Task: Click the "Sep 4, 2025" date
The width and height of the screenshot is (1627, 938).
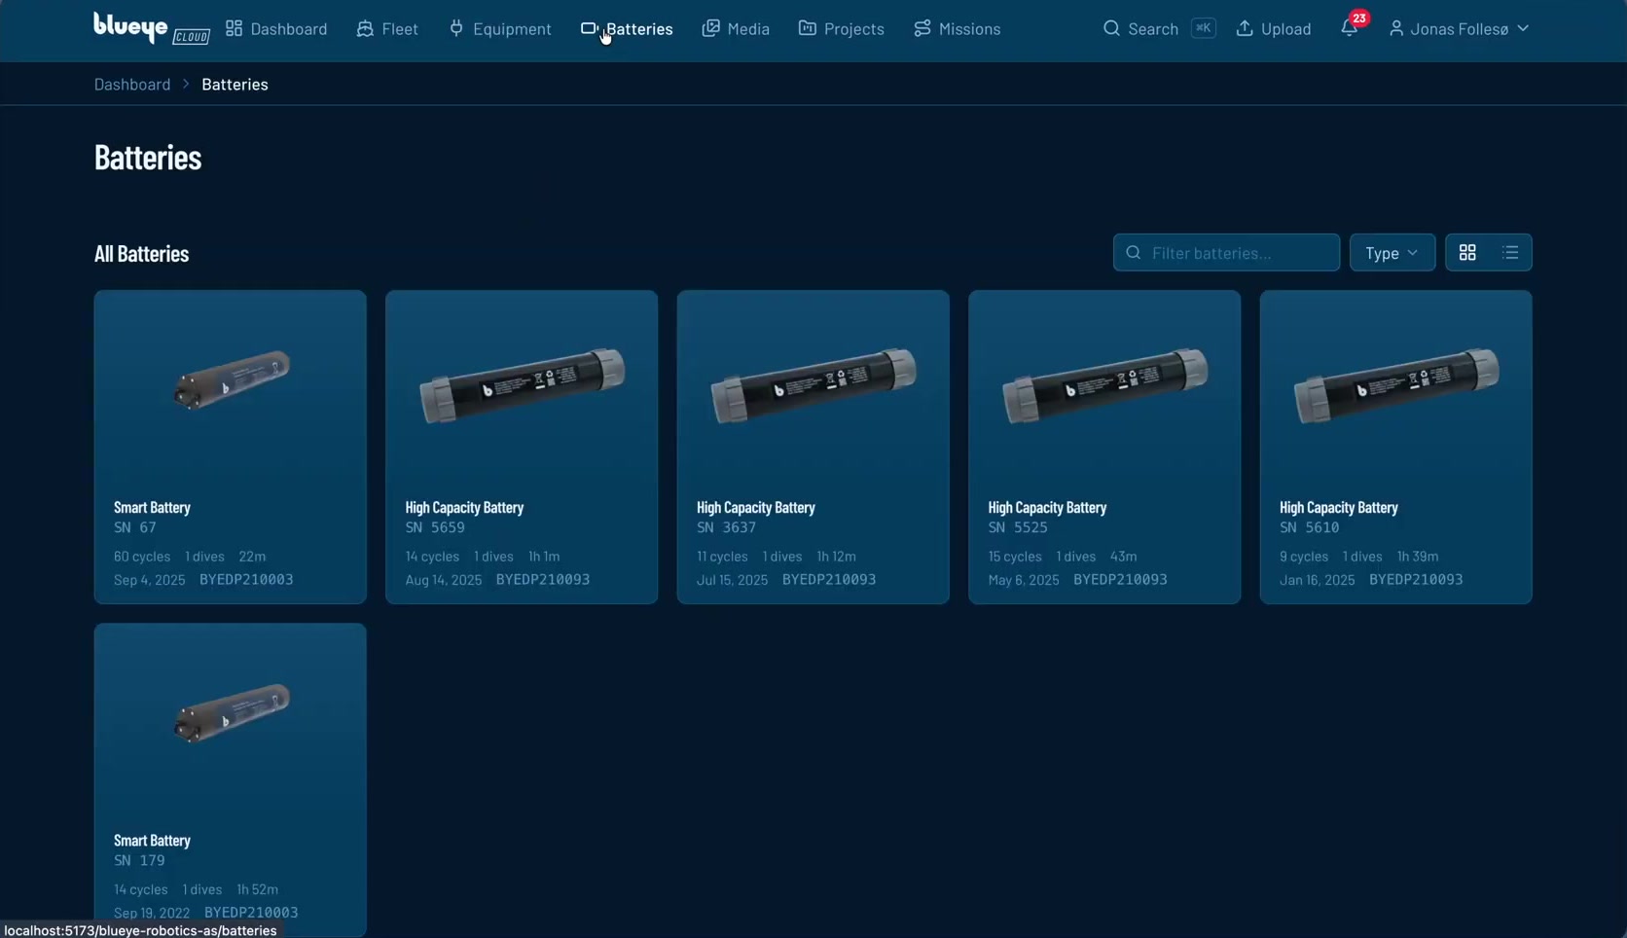Action: click(150, 580)
